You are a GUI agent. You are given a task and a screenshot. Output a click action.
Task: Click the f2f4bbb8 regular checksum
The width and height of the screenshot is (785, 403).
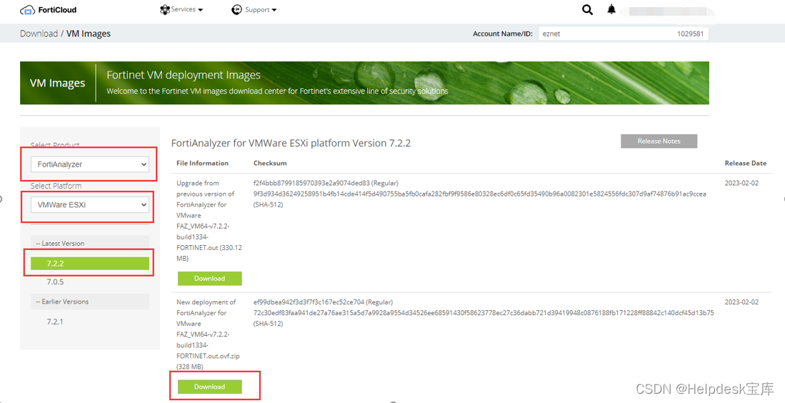[326, 183]
